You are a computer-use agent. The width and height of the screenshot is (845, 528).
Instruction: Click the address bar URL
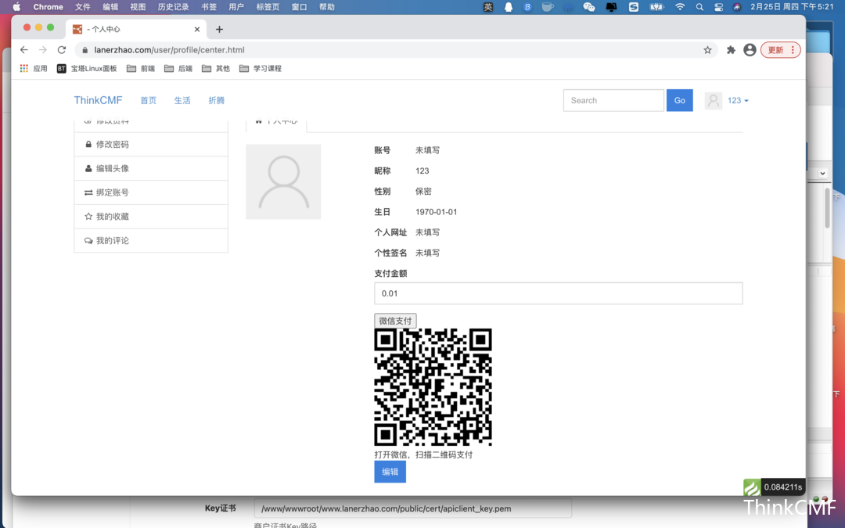click(x=169, y=50)
